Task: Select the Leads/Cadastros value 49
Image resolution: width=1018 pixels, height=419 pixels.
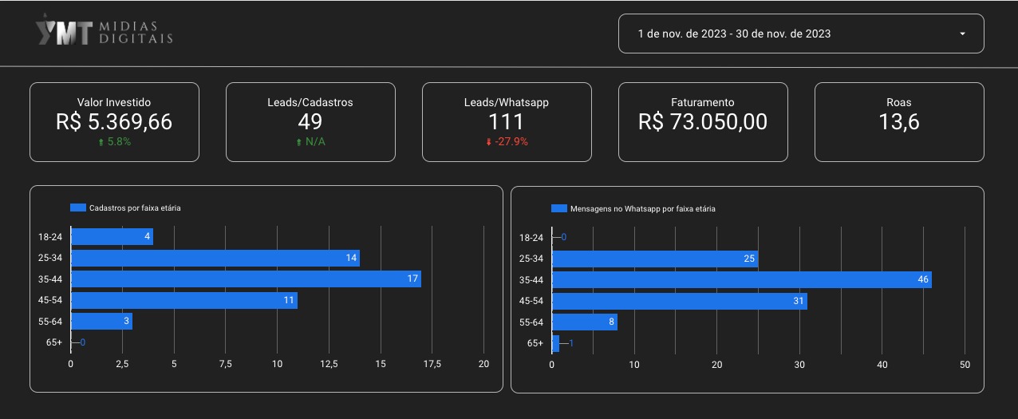Action: (310, 121)
